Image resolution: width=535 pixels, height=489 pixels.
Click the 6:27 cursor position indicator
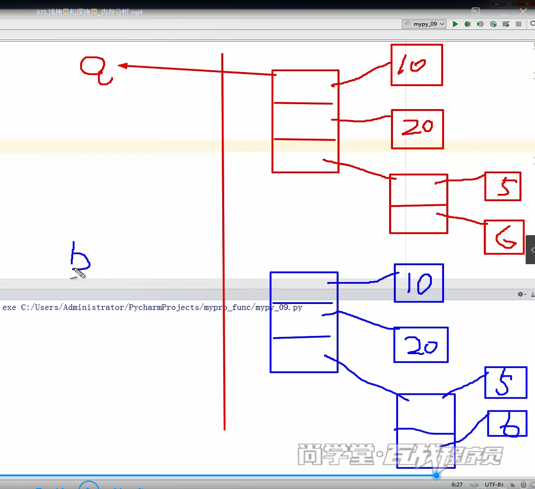tap(457, 485)
